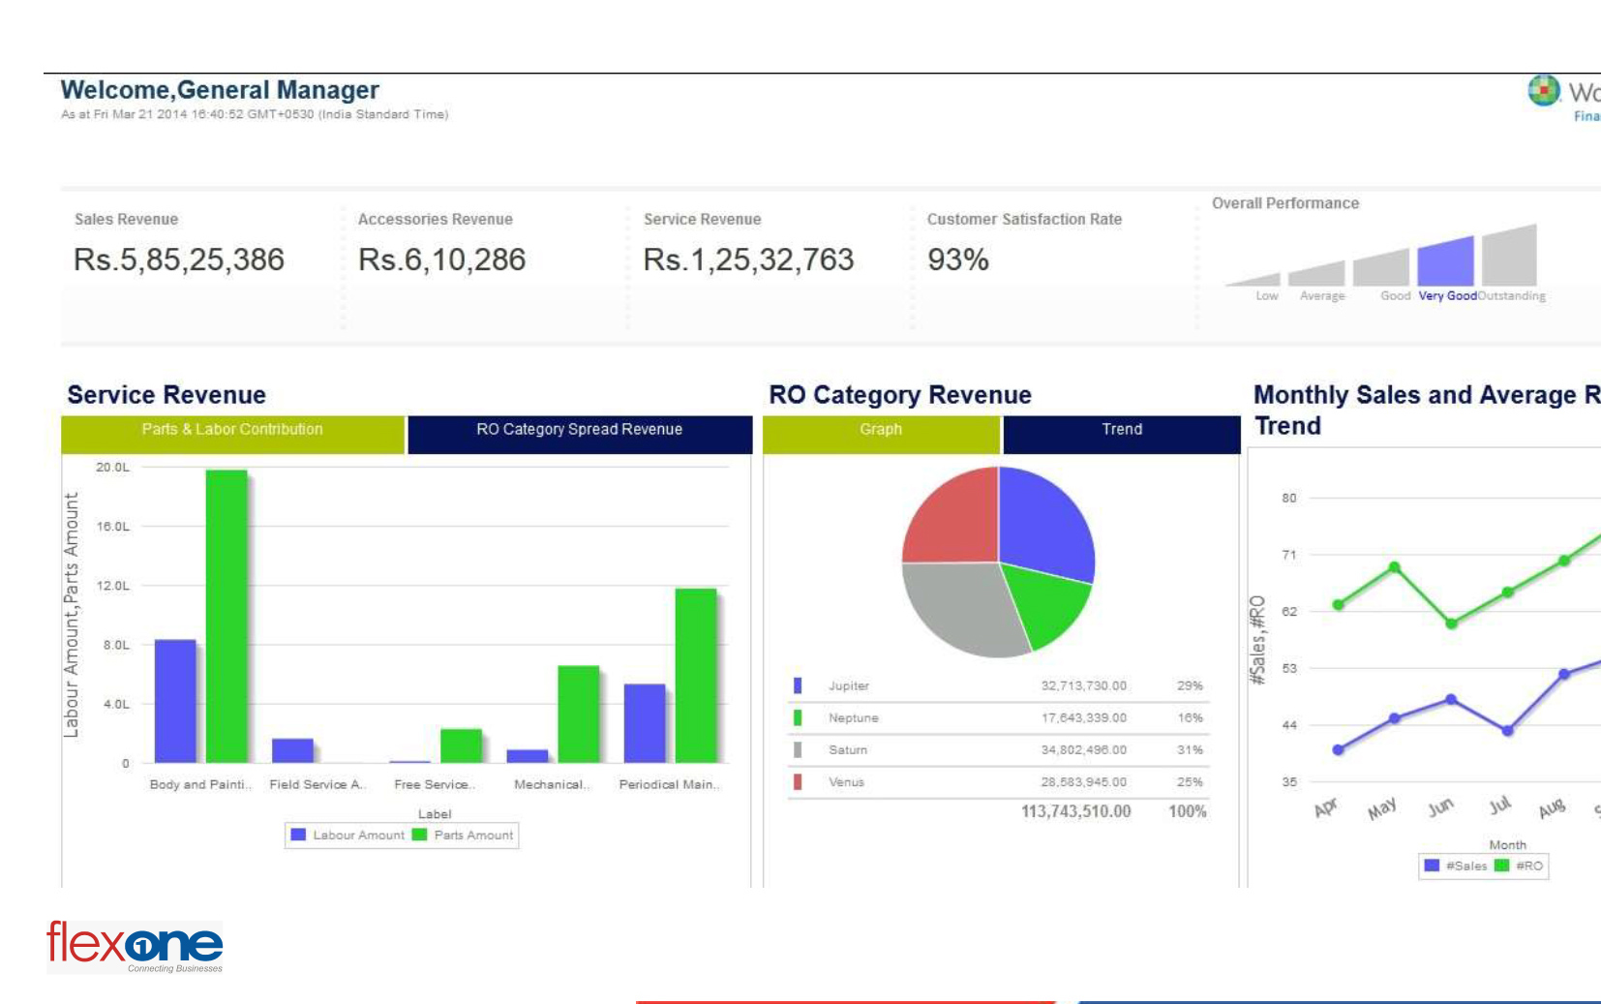Click the Periodical Maintenance blue Labour bar
1601x1004 pixels.
(x=645, y=723)
